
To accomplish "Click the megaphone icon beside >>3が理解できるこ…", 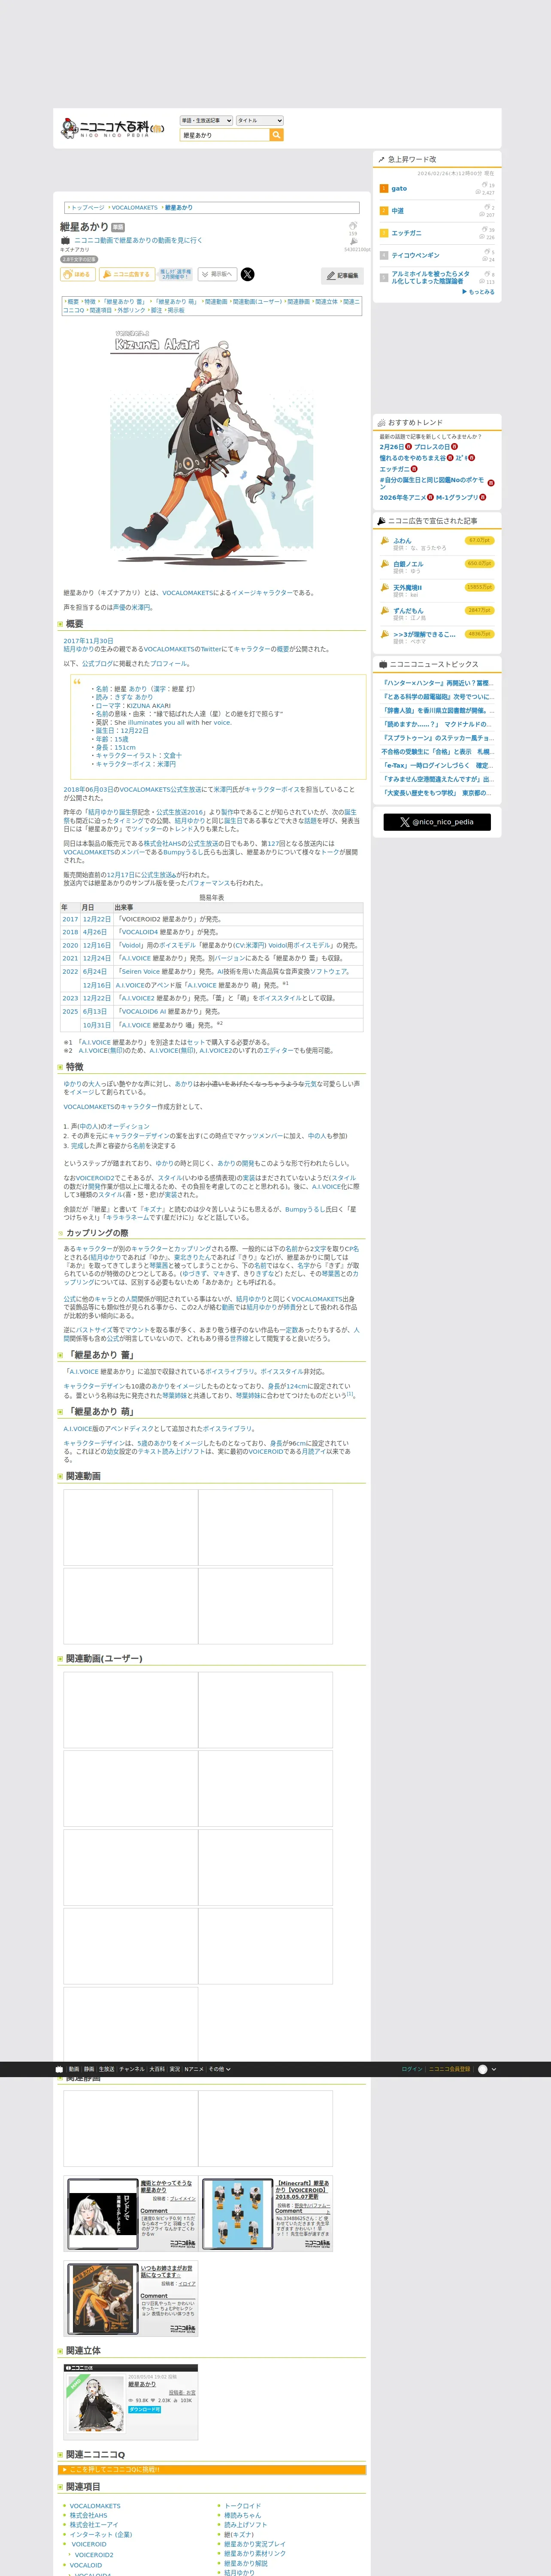I will tap(384, 634).
